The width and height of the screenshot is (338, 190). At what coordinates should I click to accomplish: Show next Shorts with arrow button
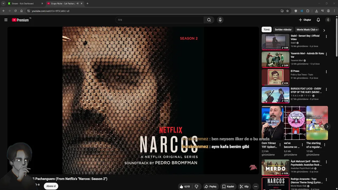tap(327, 126)
